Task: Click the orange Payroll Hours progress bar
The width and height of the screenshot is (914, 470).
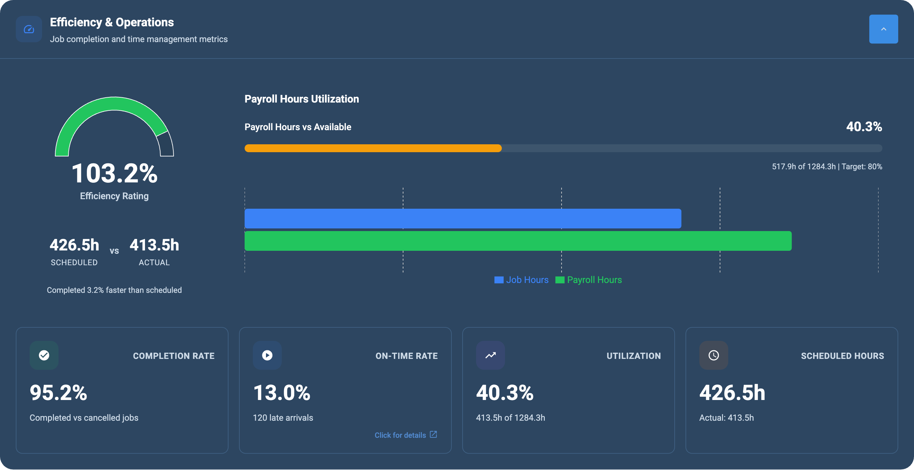Action: coord(373,148)
